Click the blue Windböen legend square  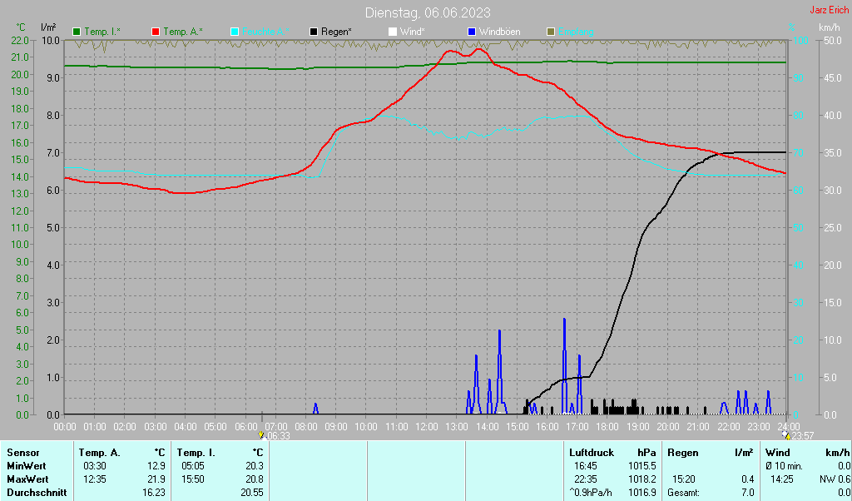point(472,32)
